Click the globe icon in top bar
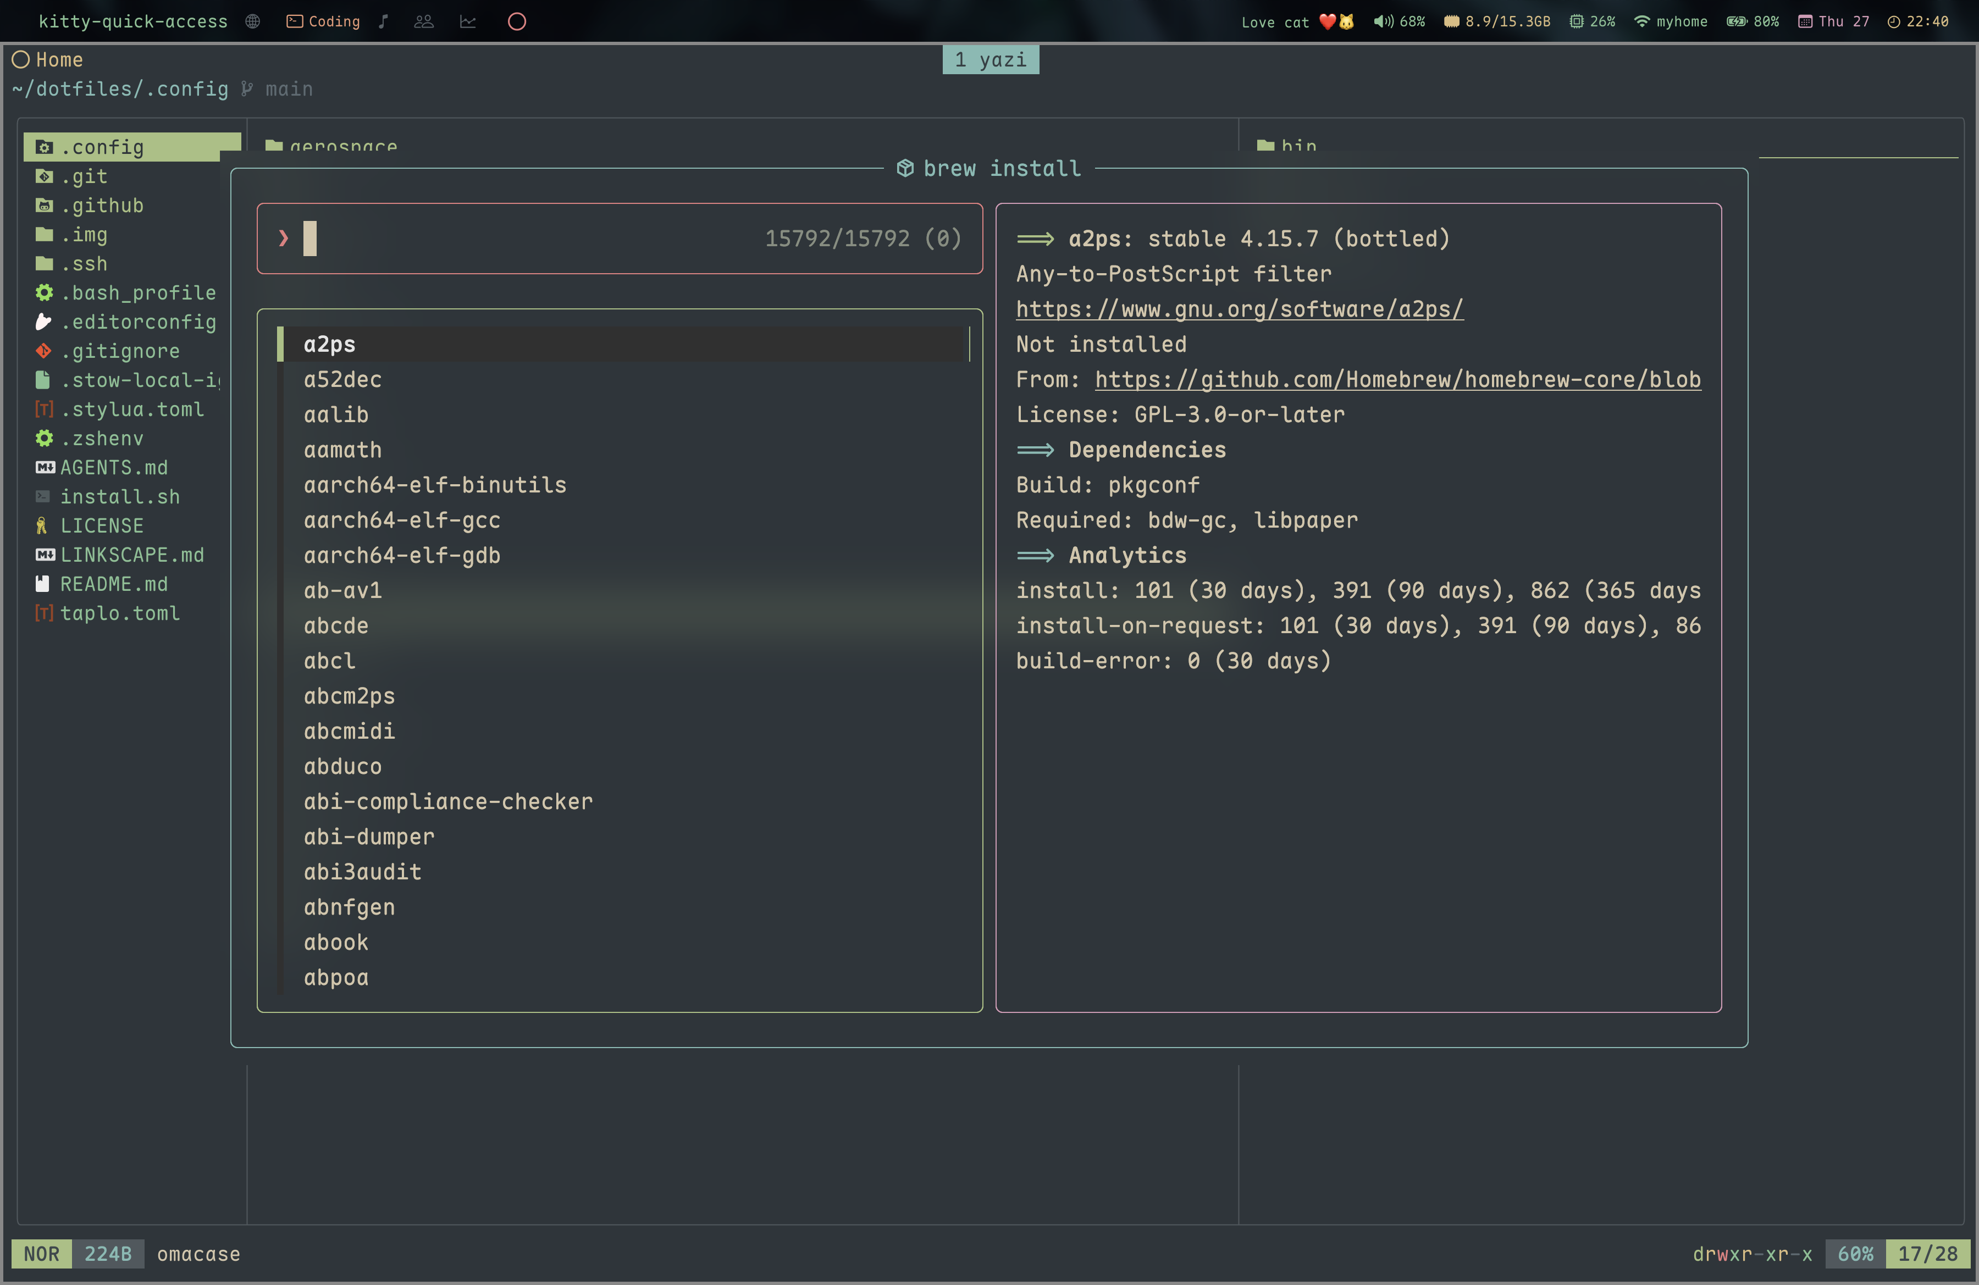 (x=253, y=21)
